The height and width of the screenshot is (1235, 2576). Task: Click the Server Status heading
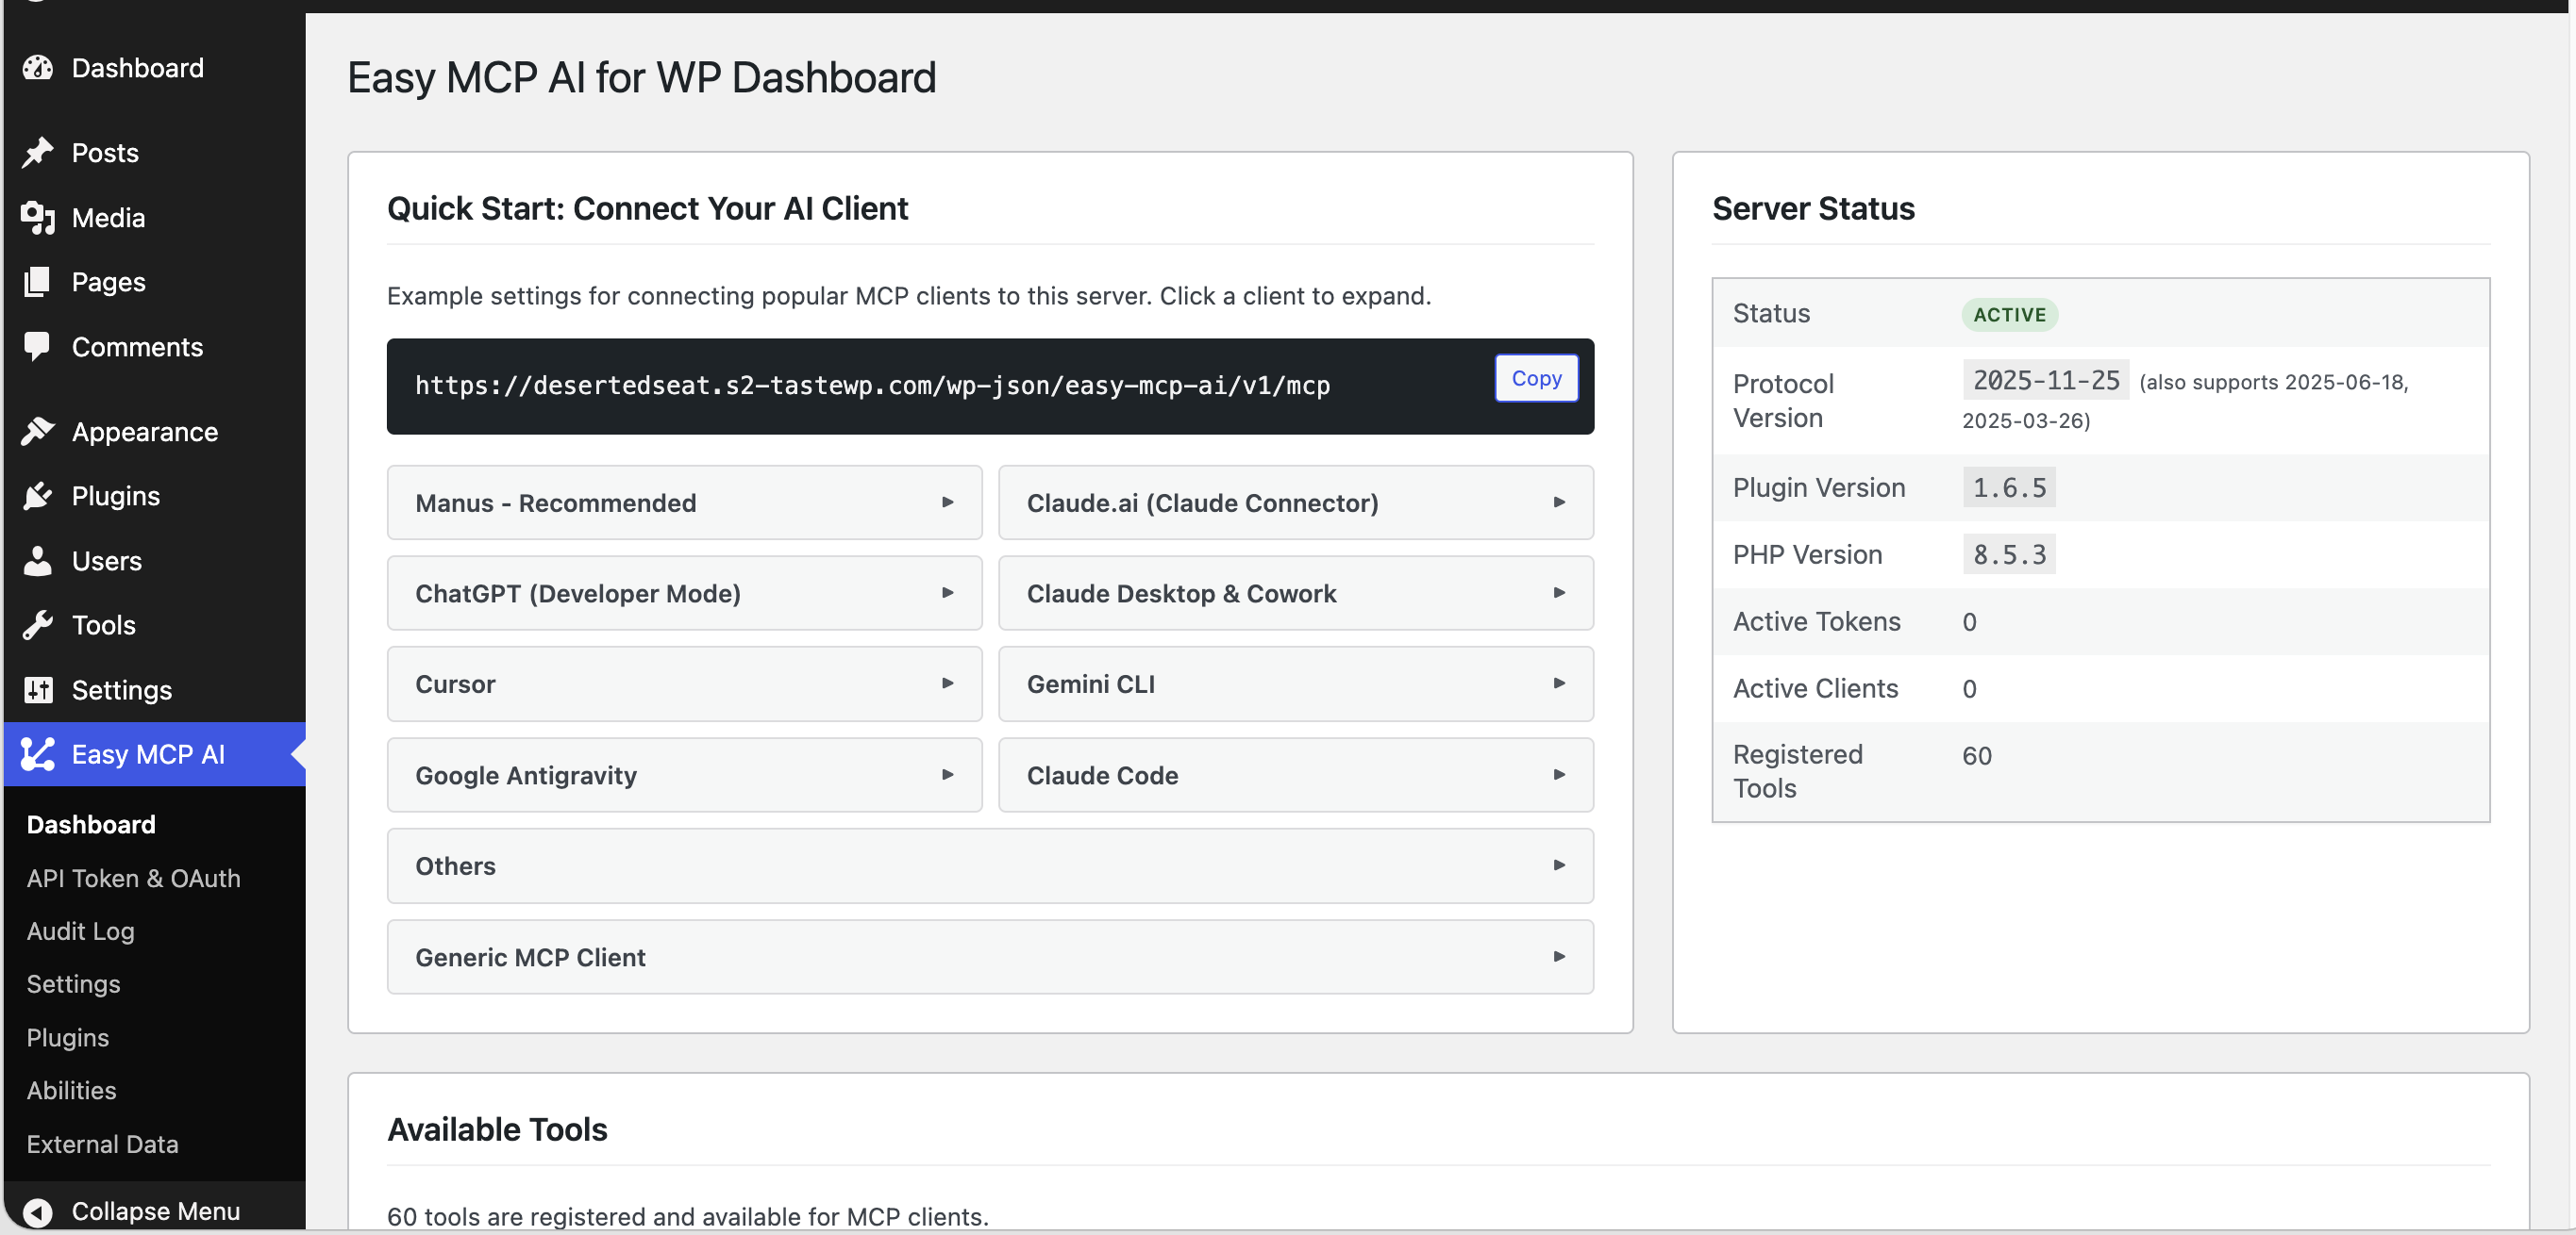(1813, 207)
